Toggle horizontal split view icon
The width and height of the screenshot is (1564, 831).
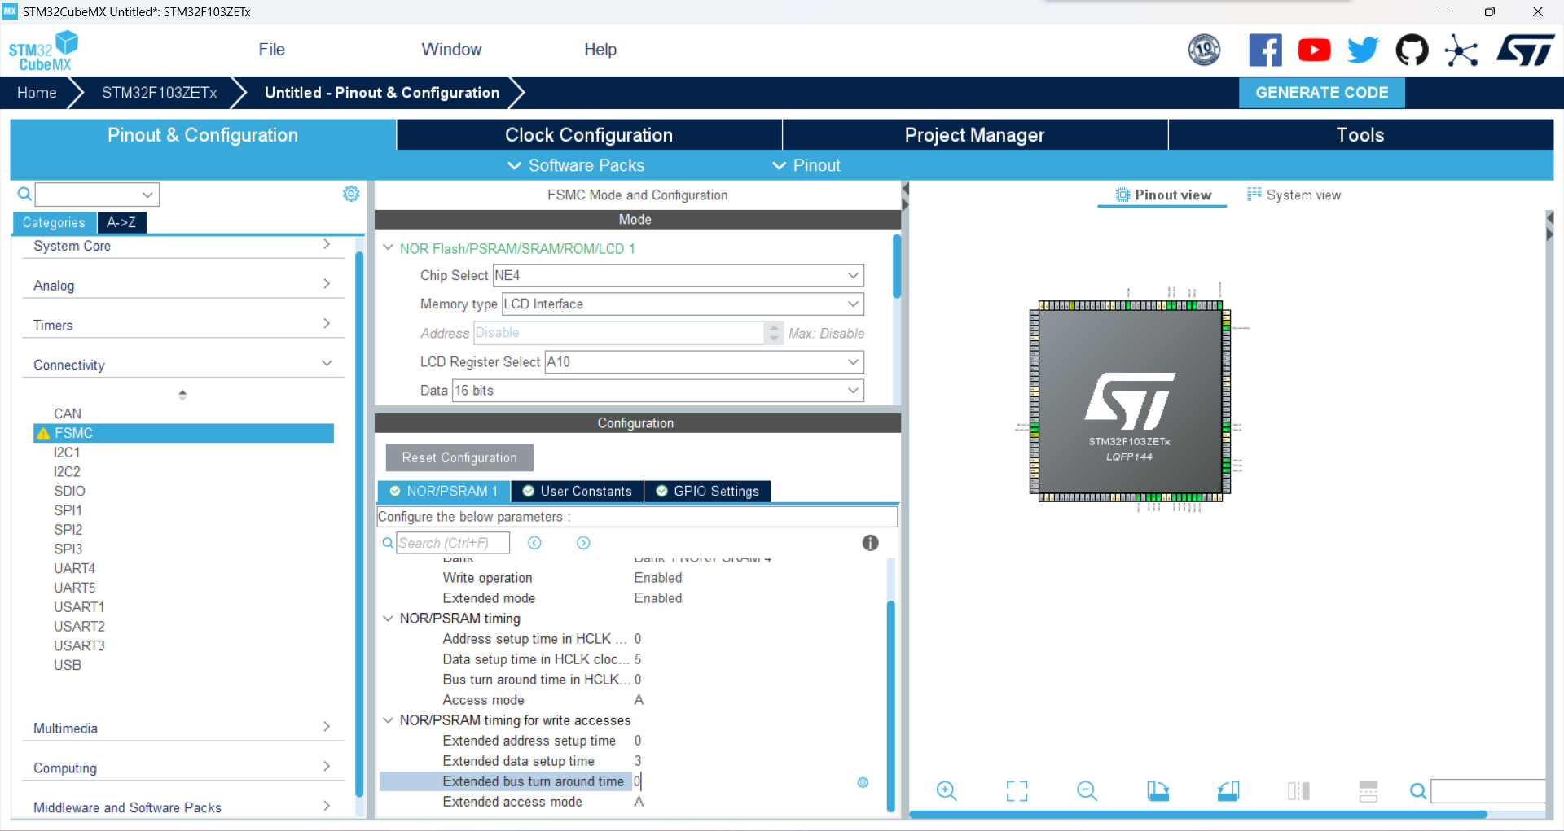pos(1368,790)
